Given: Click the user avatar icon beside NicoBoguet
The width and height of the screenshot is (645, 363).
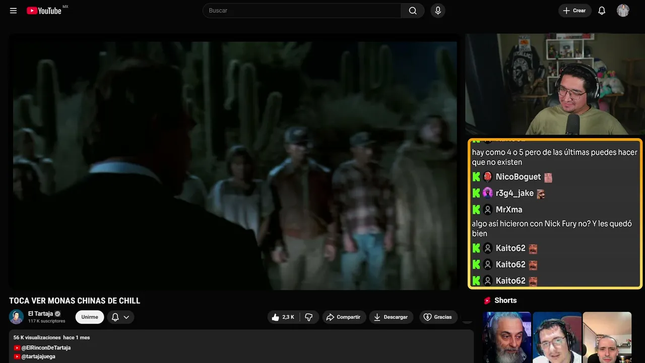Looking at the screenshot, I should [x=488, y=177].
